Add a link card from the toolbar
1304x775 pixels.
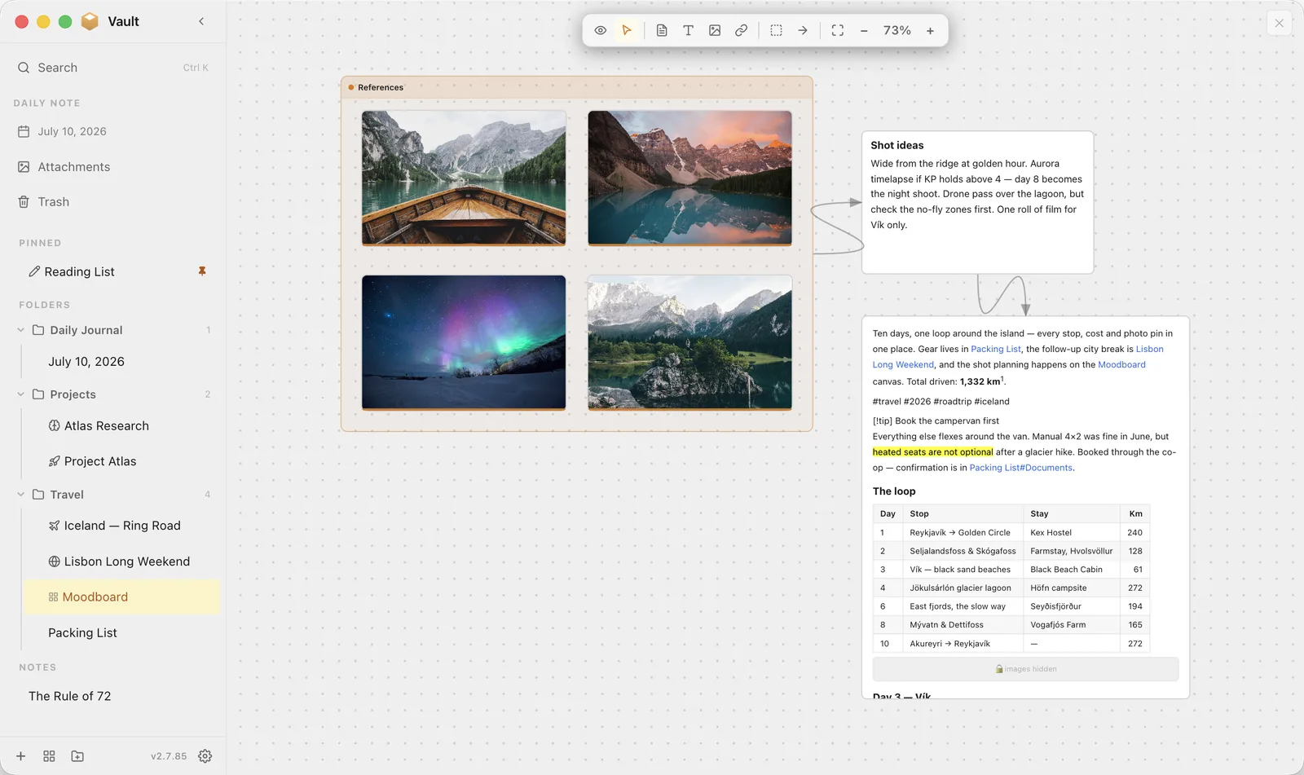pos(741,30)
